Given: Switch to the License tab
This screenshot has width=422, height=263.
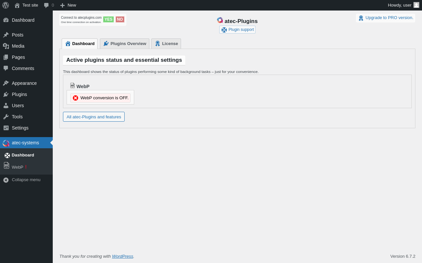Looking at the screenshot, I should pyautogui.click(x=166, y=44).
